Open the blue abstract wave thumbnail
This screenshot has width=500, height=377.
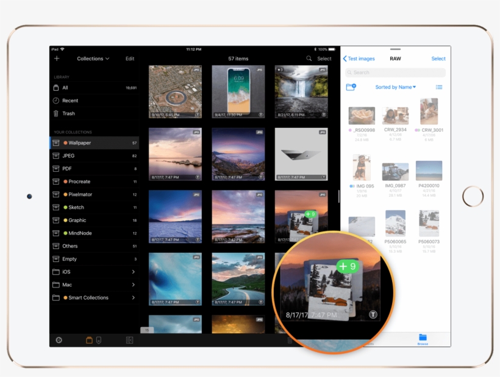pyautogui.click(x=175, y=279)
